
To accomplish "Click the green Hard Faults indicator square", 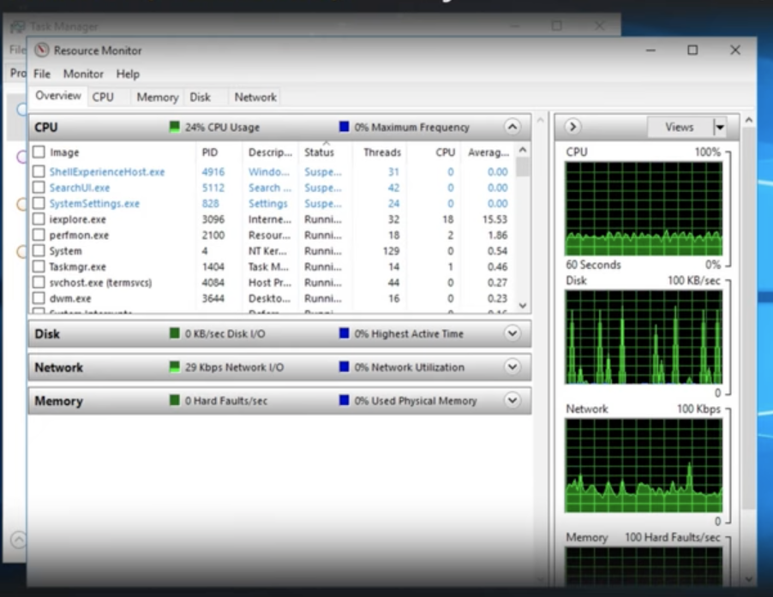I will 174,400.
